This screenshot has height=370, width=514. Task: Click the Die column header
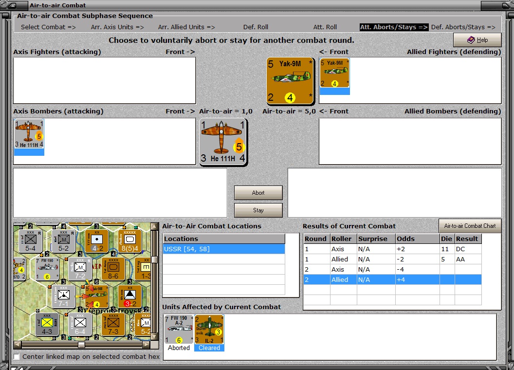pos(447,239)
